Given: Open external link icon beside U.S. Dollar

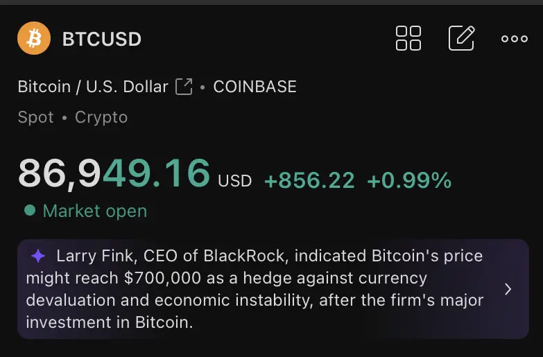Looking at the screenshot, I should coord(184,87).
